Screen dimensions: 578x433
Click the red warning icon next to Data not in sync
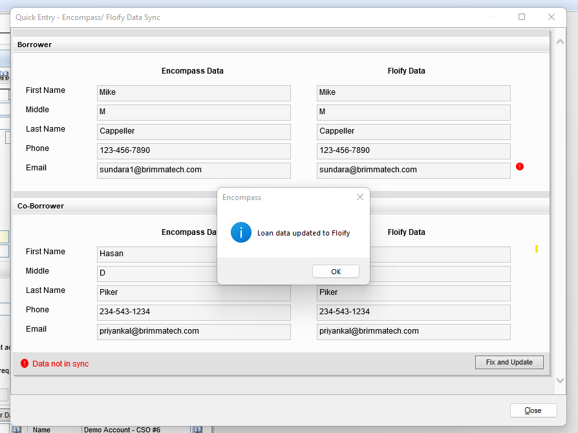click(25, 363)
